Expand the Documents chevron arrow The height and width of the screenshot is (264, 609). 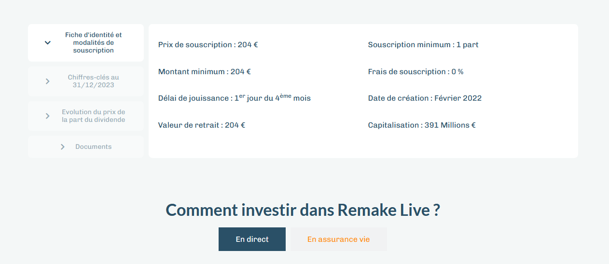click(x=63, y=147)
